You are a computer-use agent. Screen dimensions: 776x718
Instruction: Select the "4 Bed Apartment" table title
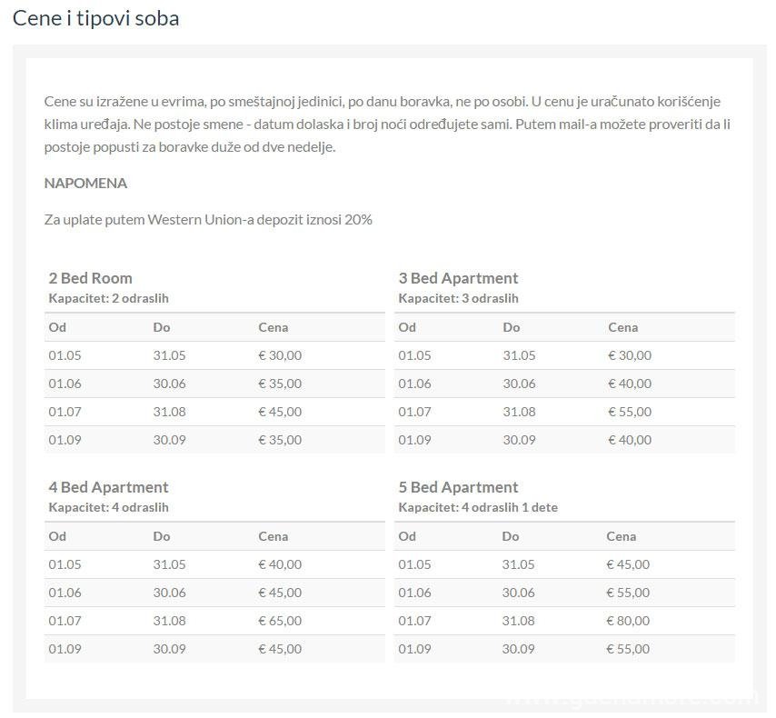point(108,487)
